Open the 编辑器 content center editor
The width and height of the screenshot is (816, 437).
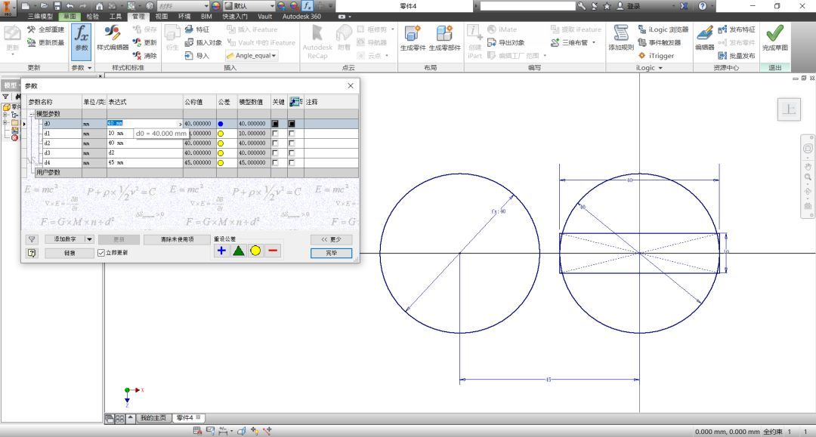[705, 38]
